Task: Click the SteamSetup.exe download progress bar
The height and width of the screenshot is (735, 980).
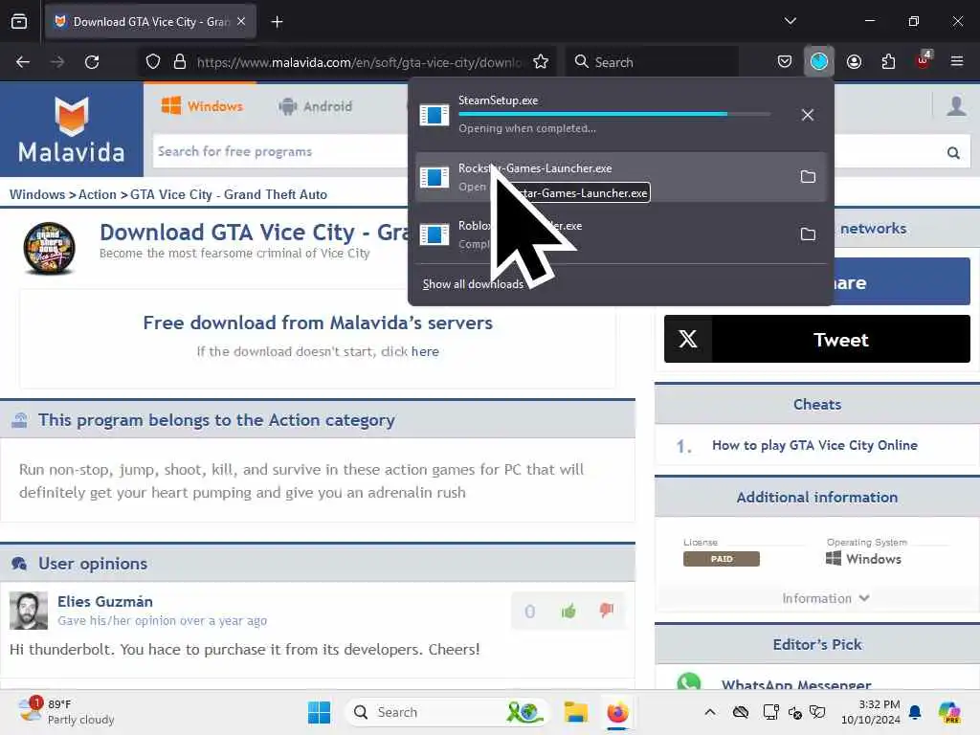Action: (613, 114)
